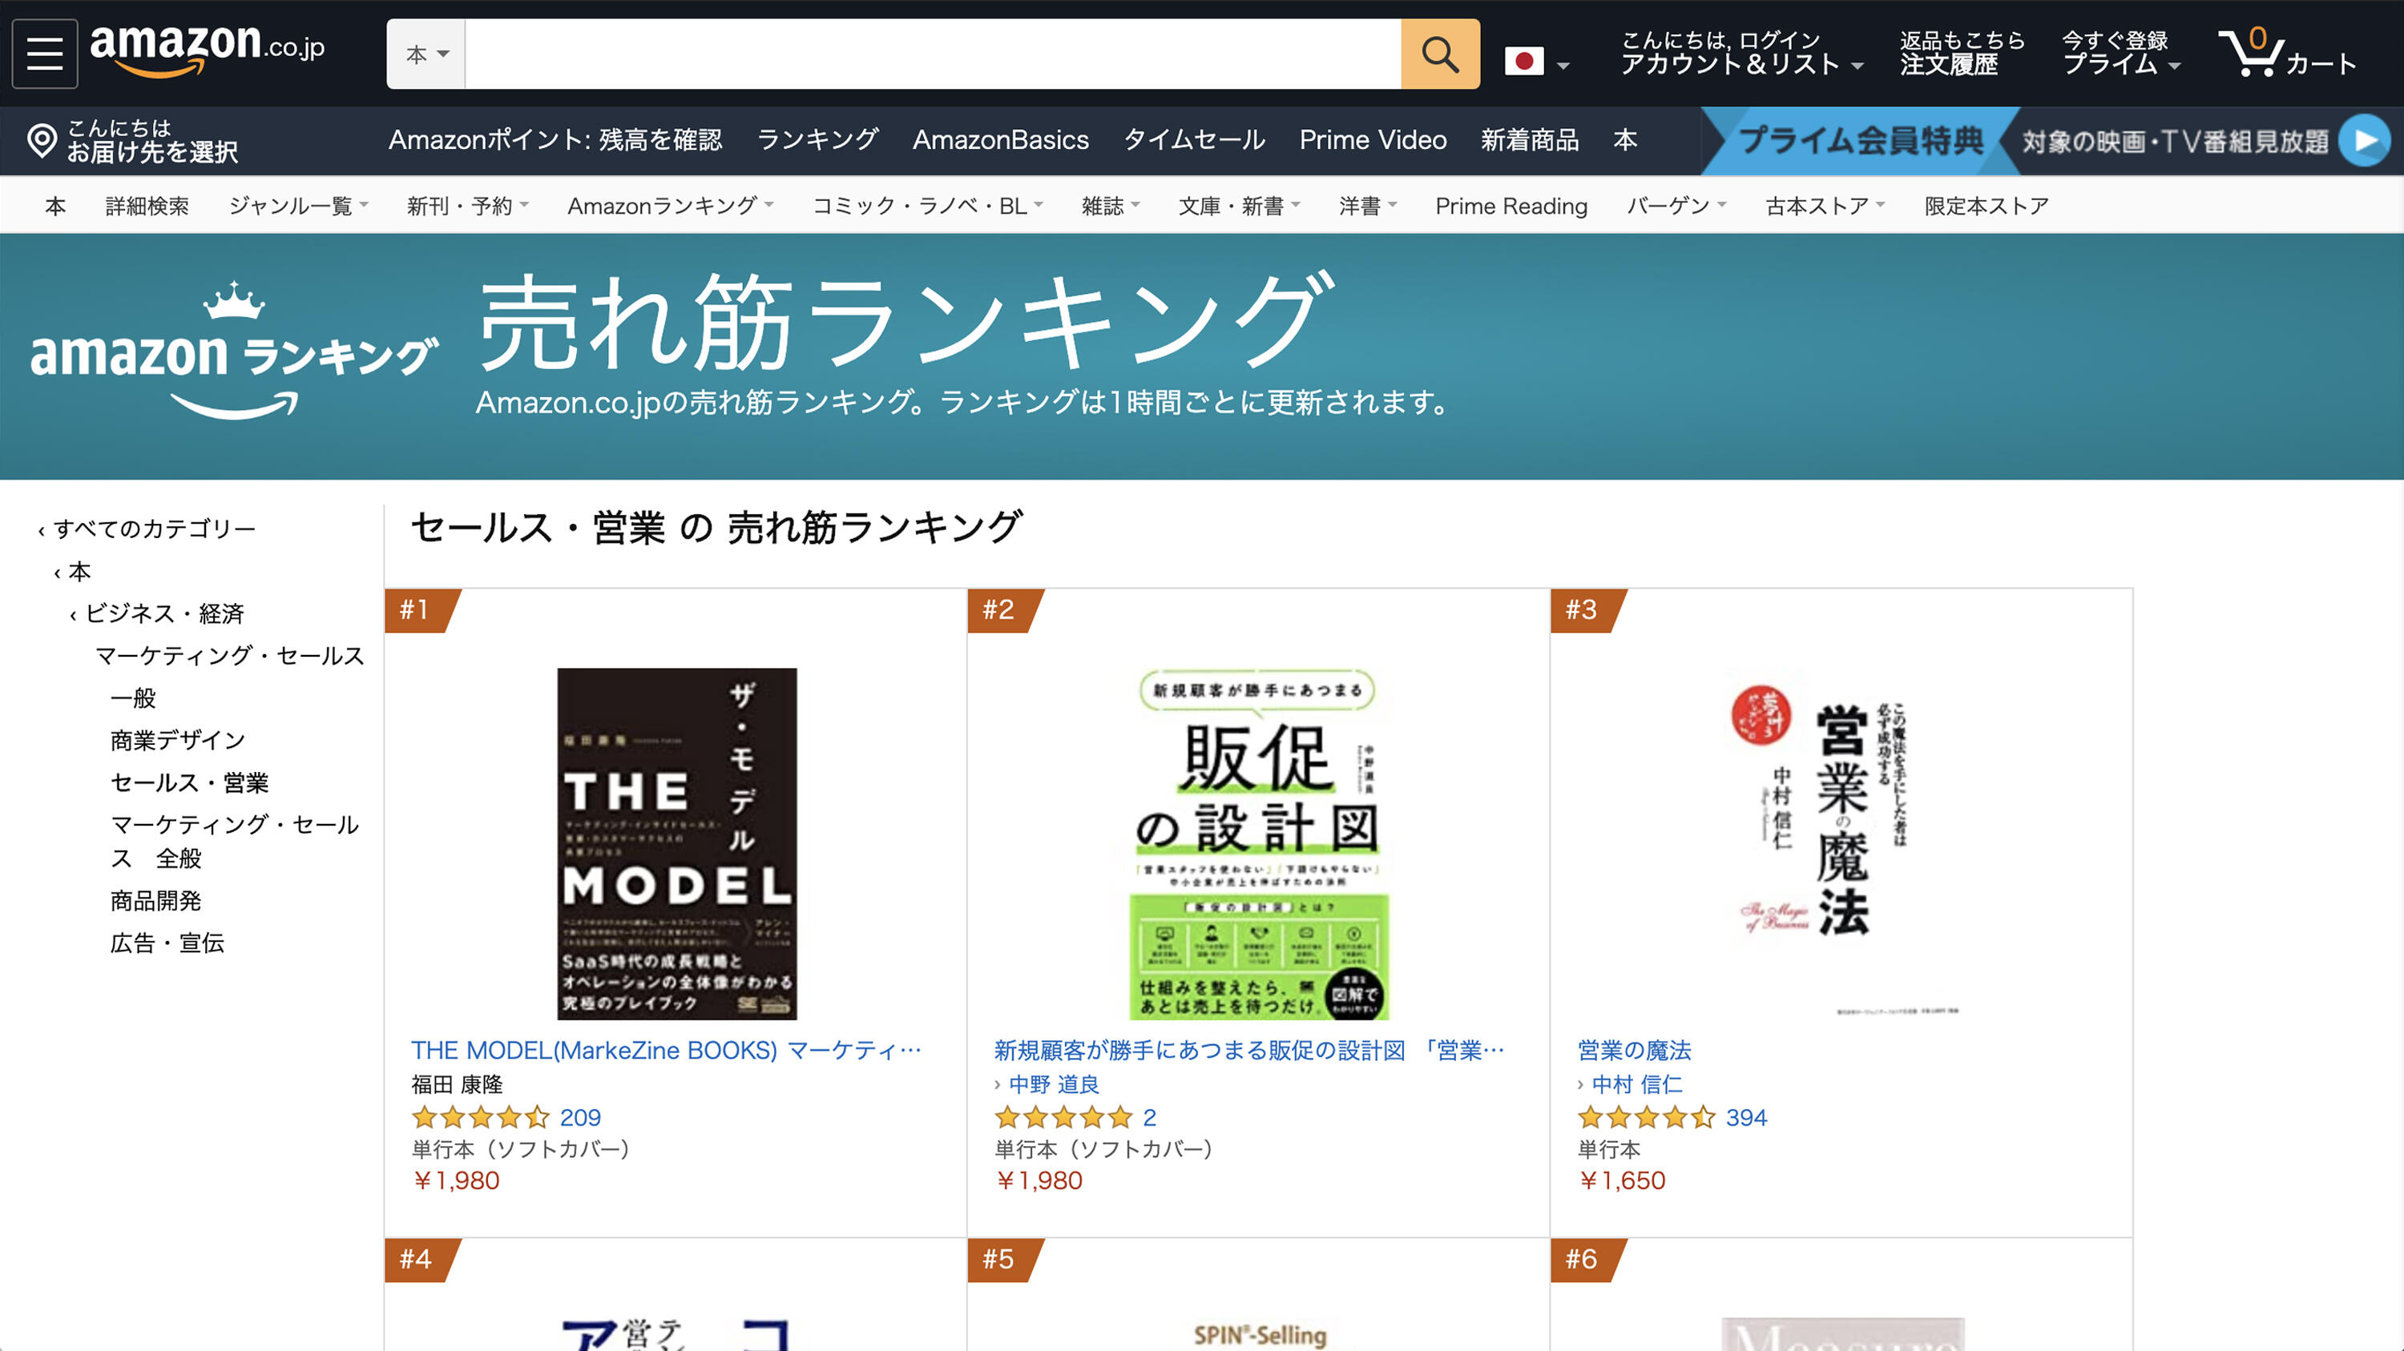
Task: Select タイムセール in the navigation bar
Action: coord(1194,140)
